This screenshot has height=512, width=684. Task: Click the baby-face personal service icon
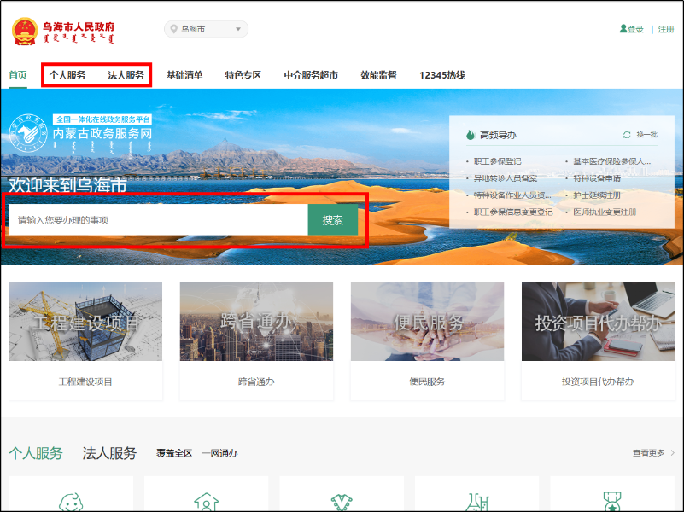click(72, 502)
